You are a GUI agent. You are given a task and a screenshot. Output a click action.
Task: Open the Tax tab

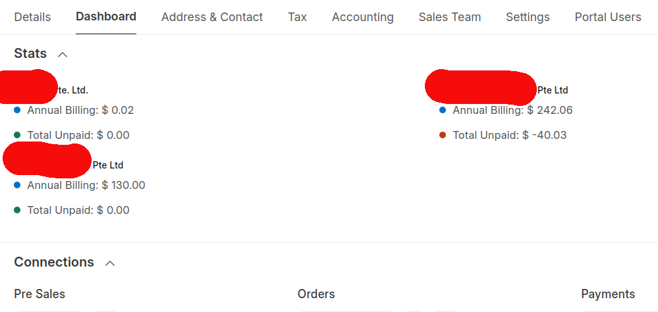pyautogui.click(x=297, y=17)
